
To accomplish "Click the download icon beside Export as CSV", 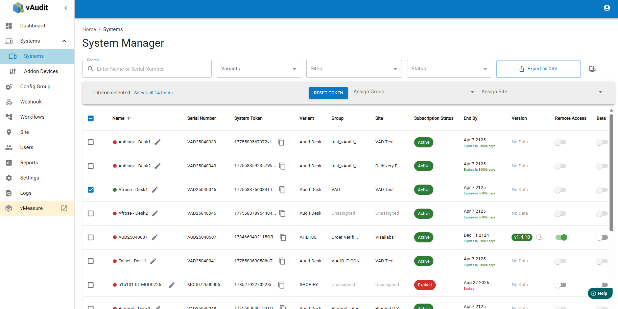I will click(x=592, y=69).
